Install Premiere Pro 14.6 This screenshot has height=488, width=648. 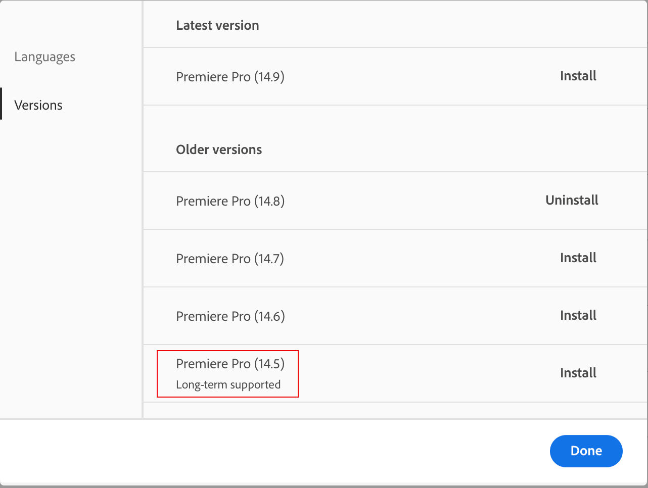578,316
